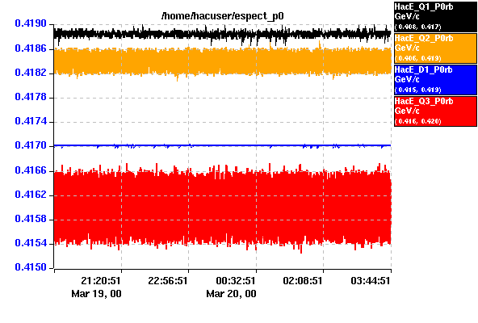Image resolution: width=478 pixels, height=323 pixels.
Task: Select the orange HacE_Q2_P0rb legend entry
Action: pos(435,48)
